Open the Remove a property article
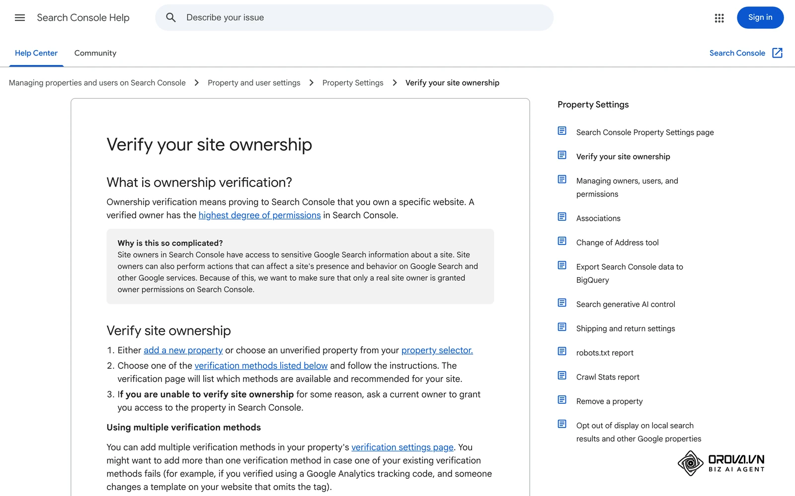The width and height of the screenshot is (795, 496). click(x=609, y=402)
